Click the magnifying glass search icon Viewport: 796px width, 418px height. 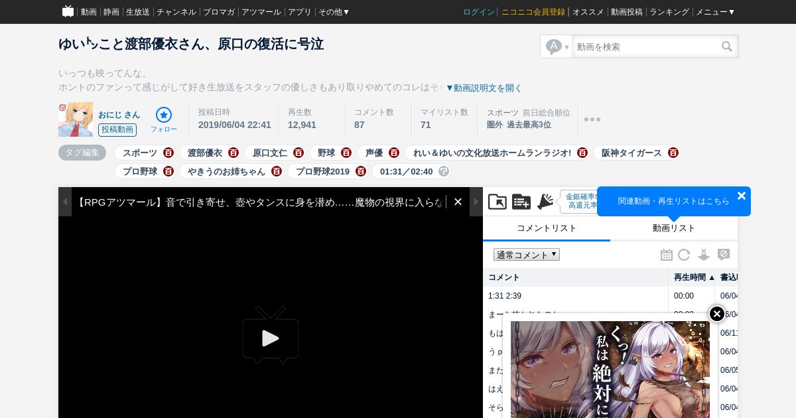pos(727,46)
